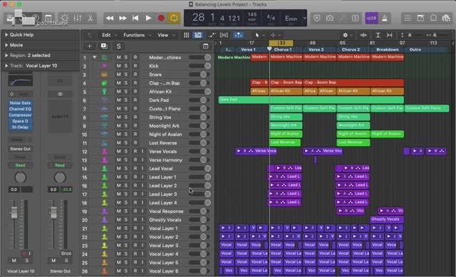Expand the Quick Help section
This screenshot has height=277, width=456.
point(6,35)
